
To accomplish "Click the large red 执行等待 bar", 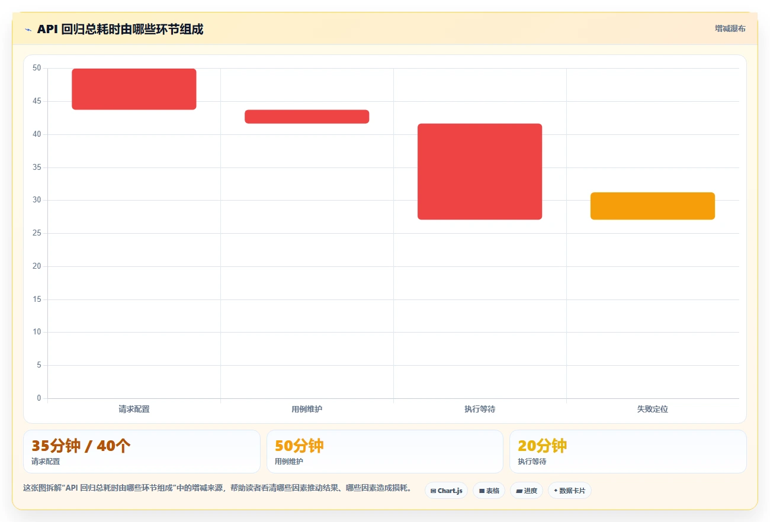I will coord(480,172).
